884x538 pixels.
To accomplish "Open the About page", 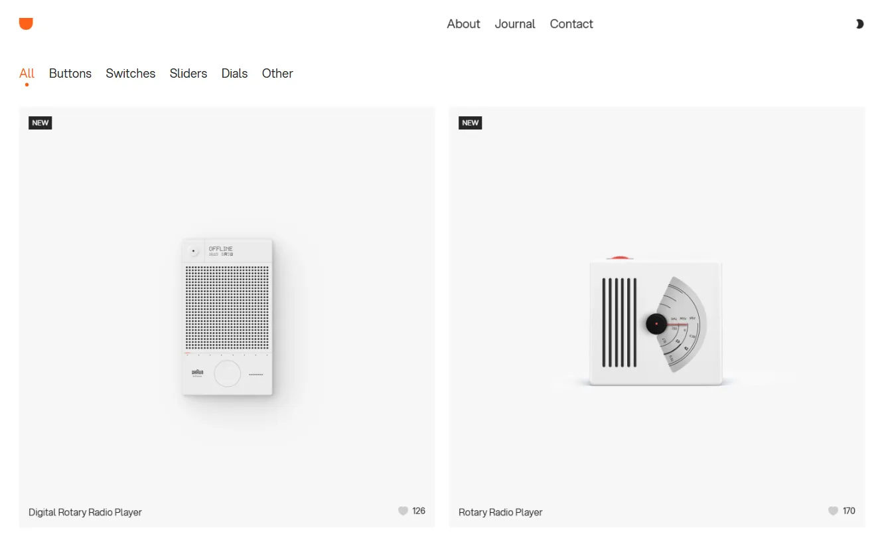I will (463, 24).
